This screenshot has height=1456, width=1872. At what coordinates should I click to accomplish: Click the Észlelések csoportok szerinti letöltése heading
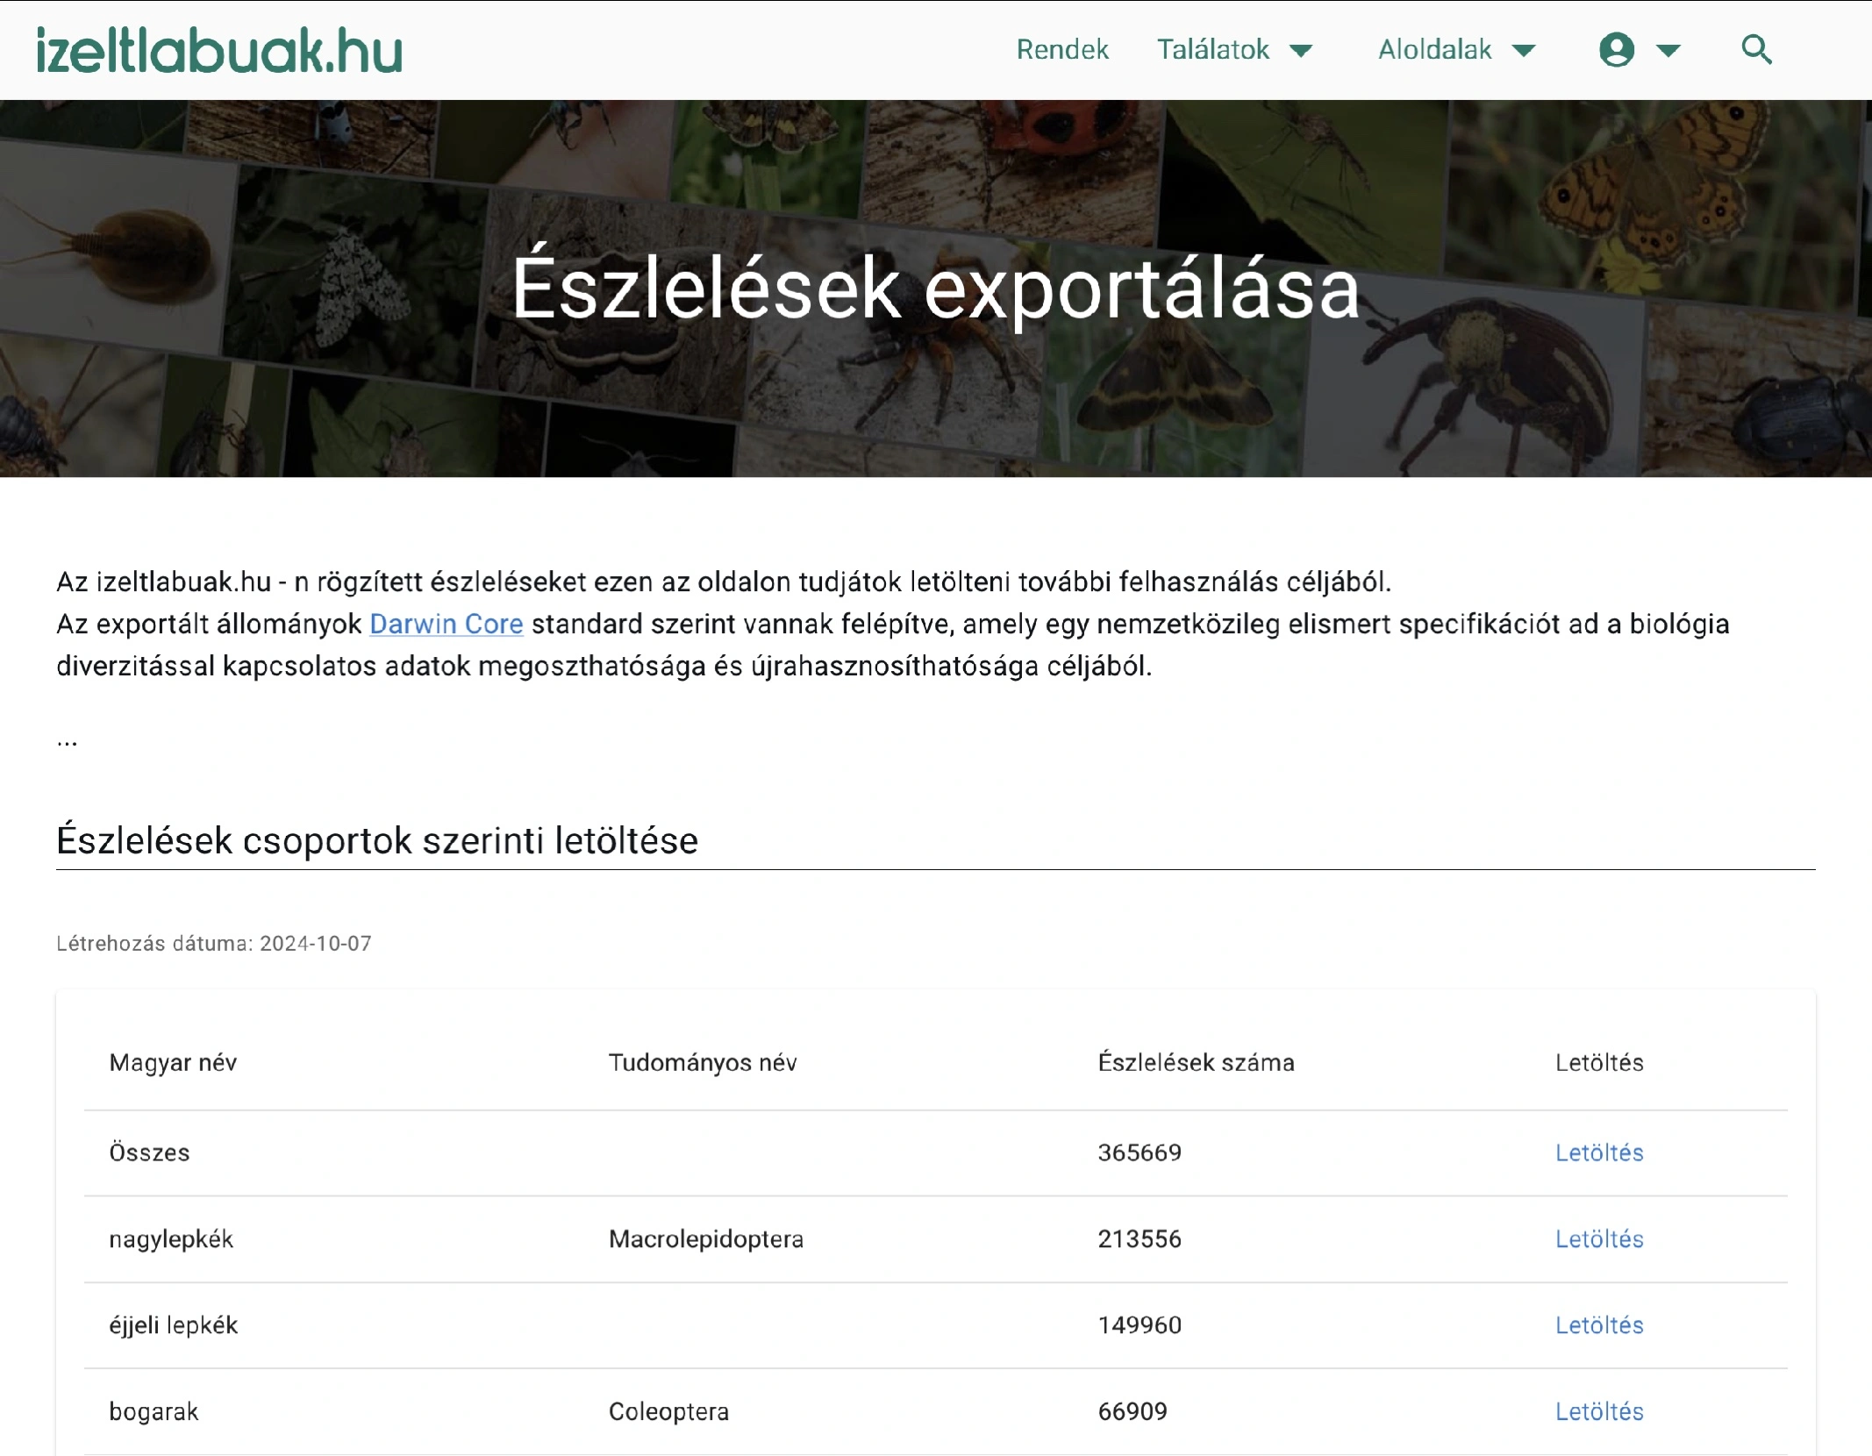point(379,839)
